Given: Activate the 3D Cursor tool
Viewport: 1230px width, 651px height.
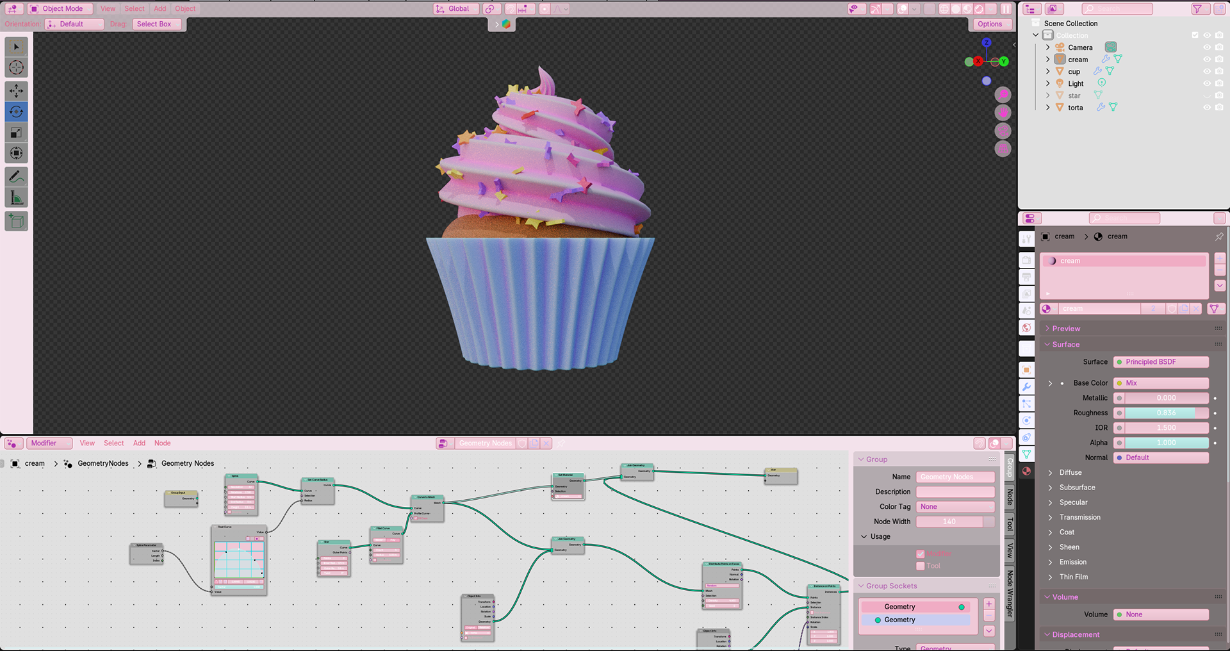Looking at the screenshot, I should pyautogui.click(x=17, y=68).
